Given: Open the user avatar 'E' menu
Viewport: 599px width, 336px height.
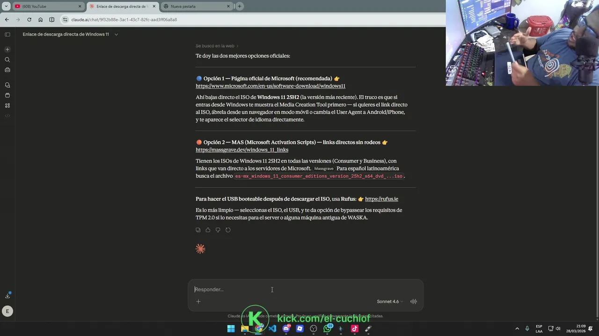Looking at the screenshot, I should pyautogui.click(x=7, y=311).
